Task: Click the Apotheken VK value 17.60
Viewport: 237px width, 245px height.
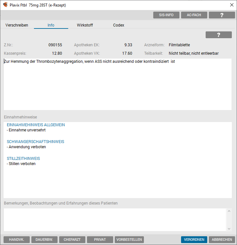Action: click(127, 53)
